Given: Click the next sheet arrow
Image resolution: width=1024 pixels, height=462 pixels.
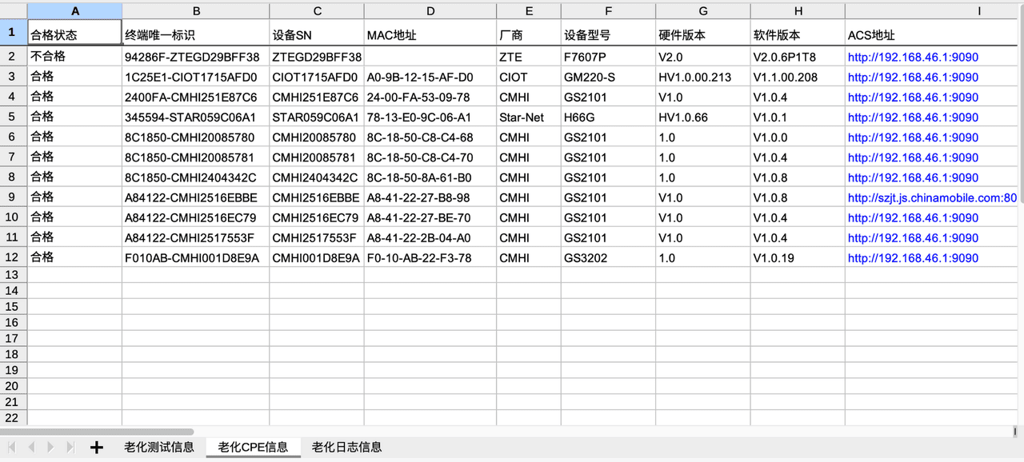Looking at the screenshot, I should (50, 448).
